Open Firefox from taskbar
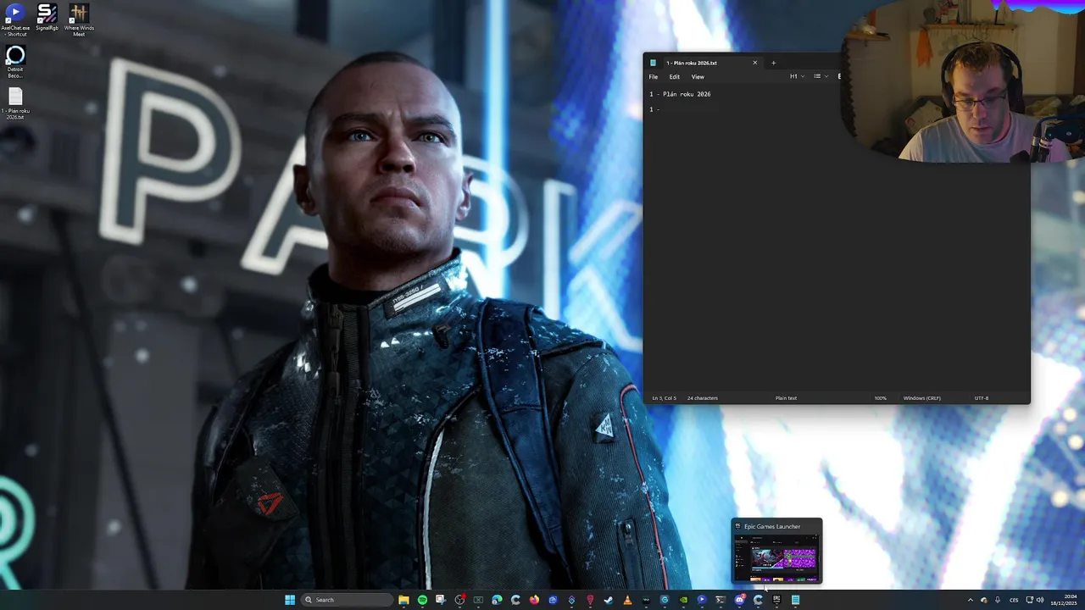Screen dimensions: 1085x610 (534, 600)
